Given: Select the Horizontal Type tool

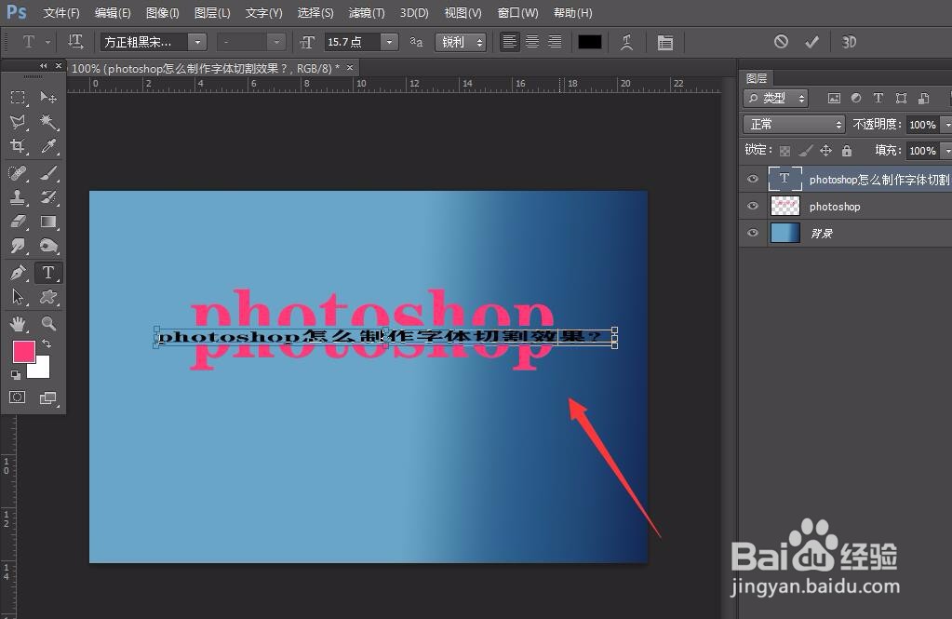Looking at the screenshot, I should pyautogui.click(x=48, y=273).
